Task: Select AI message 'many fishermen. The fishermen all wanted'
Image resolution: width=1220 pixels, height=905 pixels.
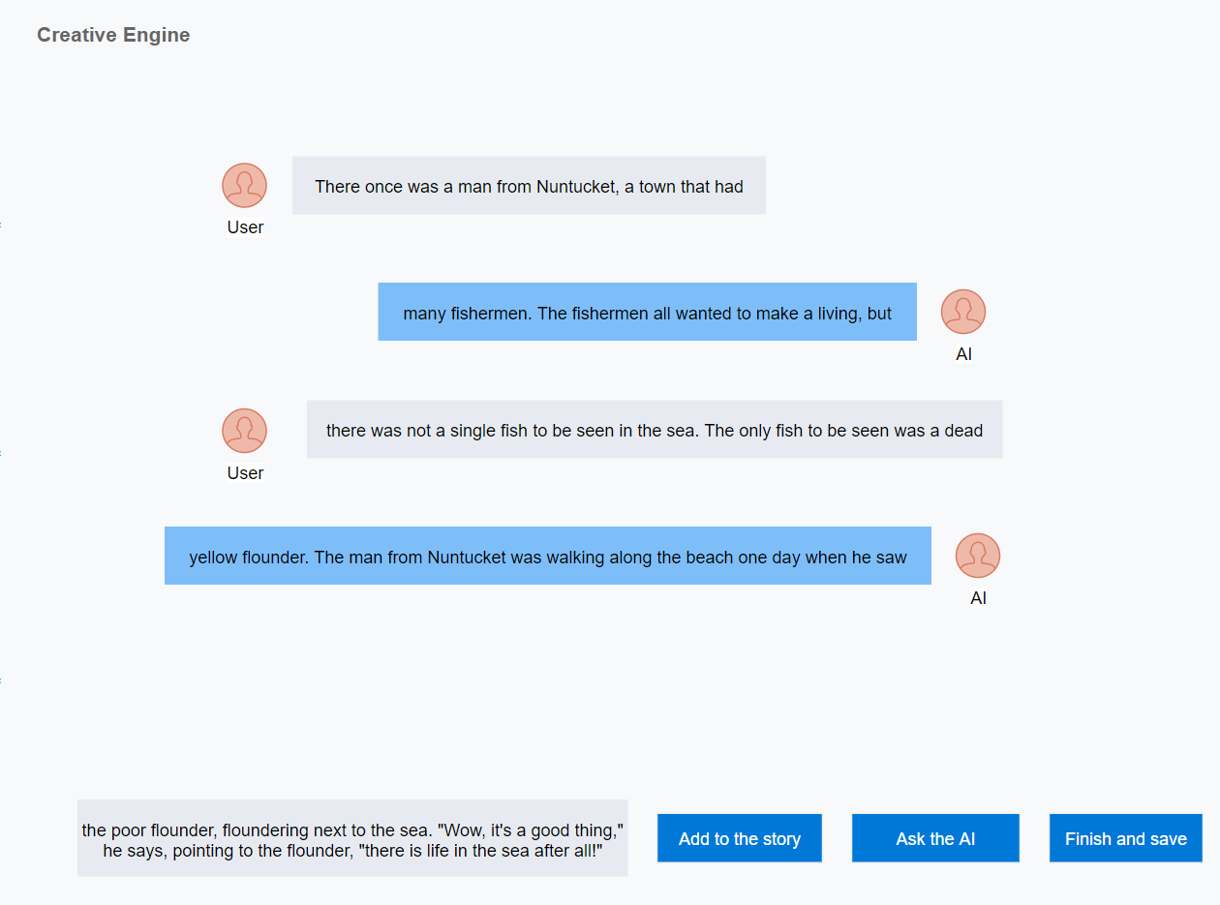Action: [647, 312]
